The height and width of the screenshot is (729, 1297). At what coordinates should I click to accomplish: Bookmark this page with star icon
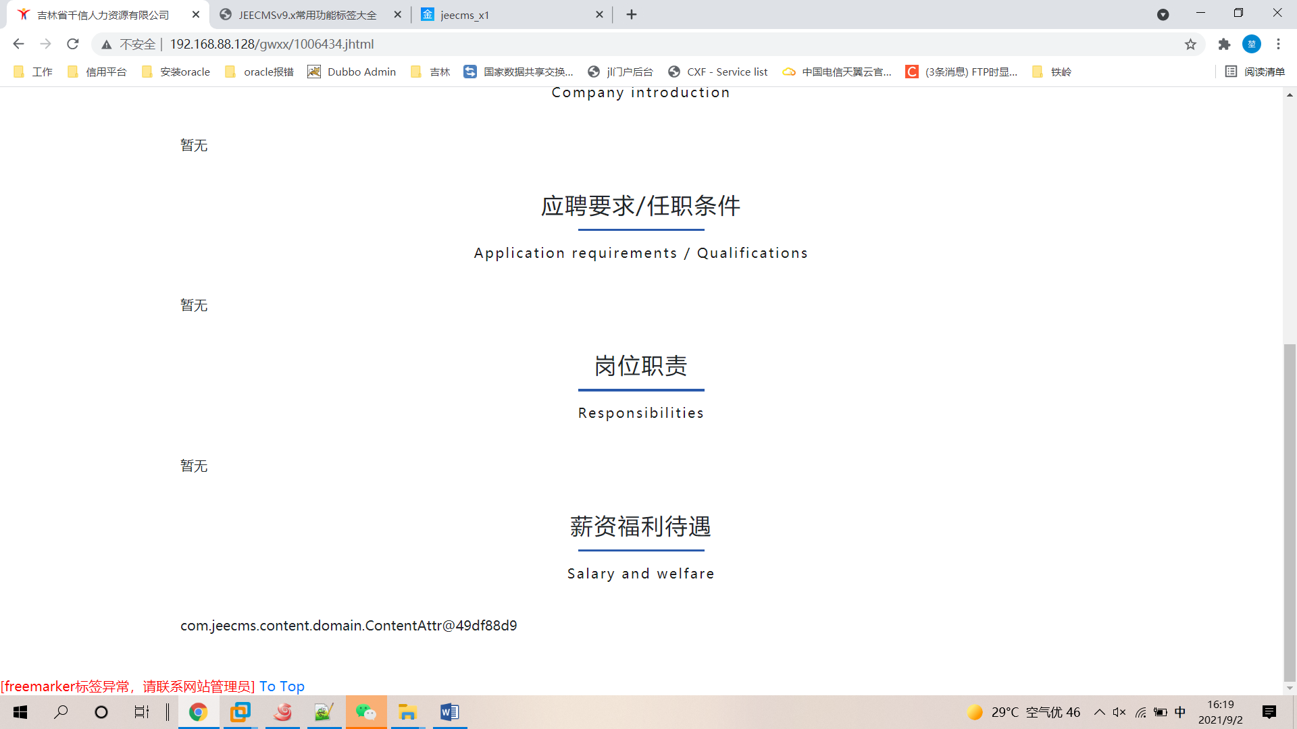1190,44
